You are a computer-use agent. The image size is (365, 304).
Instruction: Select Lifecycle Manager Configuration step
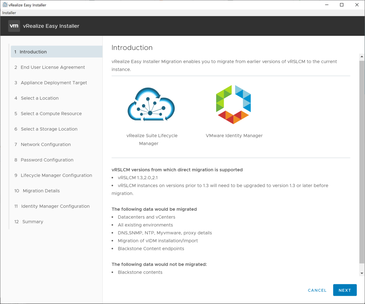point(56,175)
